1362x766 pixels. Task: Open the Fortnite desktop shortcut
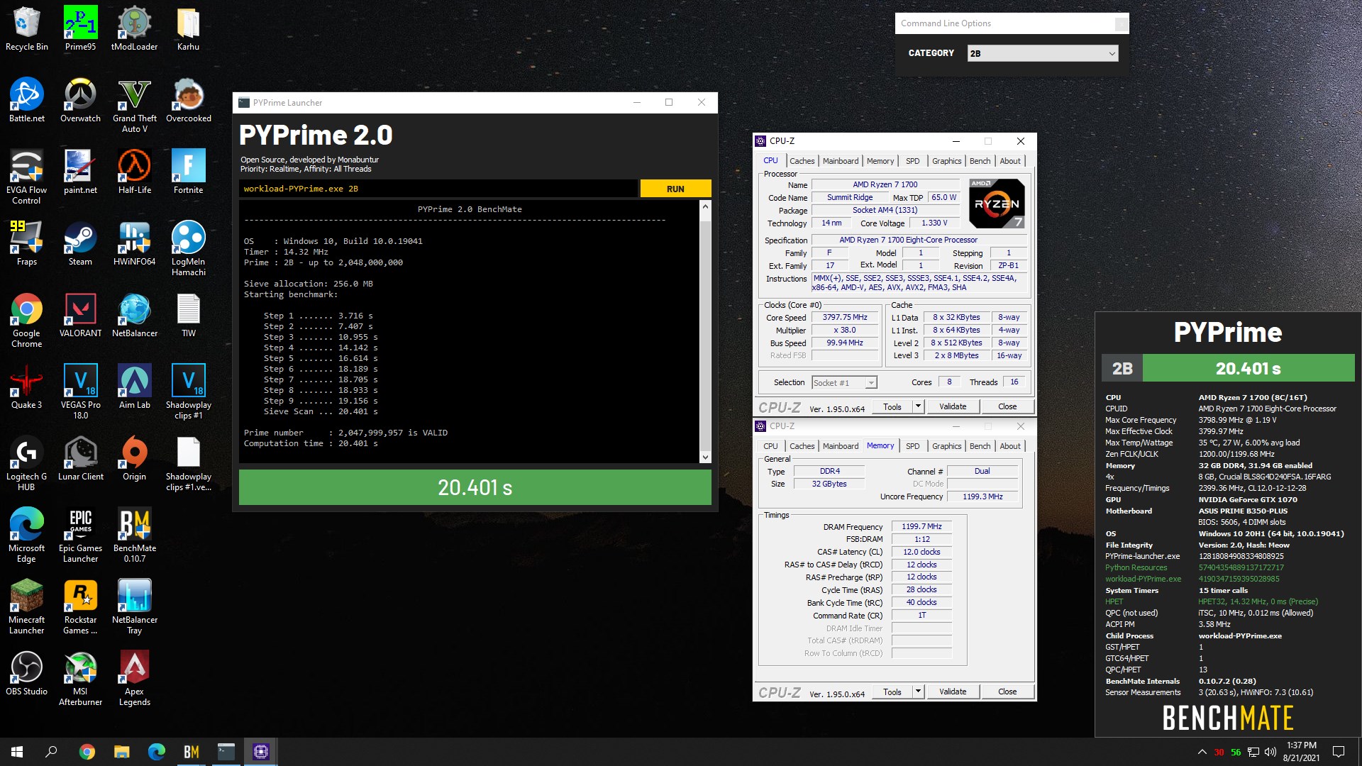(x=188, y=172)
